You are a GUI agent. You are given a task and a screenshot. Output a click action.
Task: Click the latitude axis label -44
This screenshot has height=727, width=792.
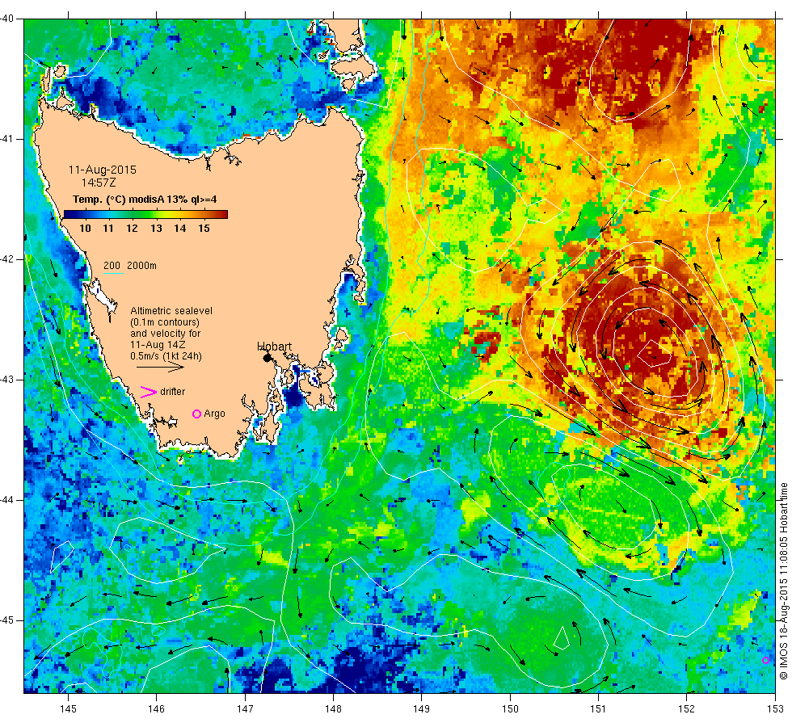click(7, 500)
